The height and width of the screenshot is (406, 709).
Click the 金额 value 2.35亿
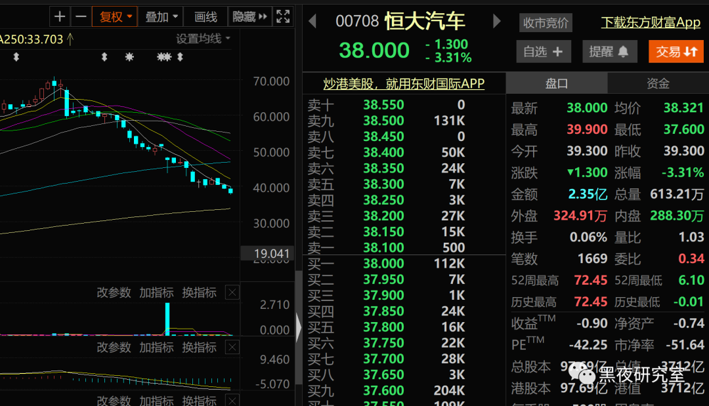click(588, 193)
